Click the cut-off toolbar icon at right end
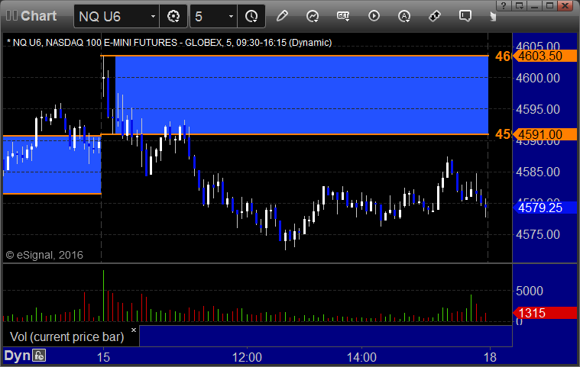This screenshot has height=367, width=580. (x=493, y=17)
